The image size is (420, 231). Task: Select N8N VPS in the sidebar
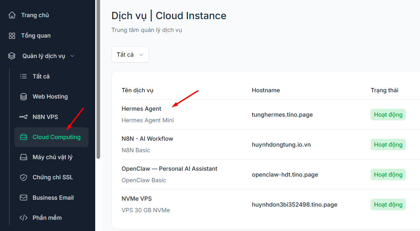click(45, 117)
